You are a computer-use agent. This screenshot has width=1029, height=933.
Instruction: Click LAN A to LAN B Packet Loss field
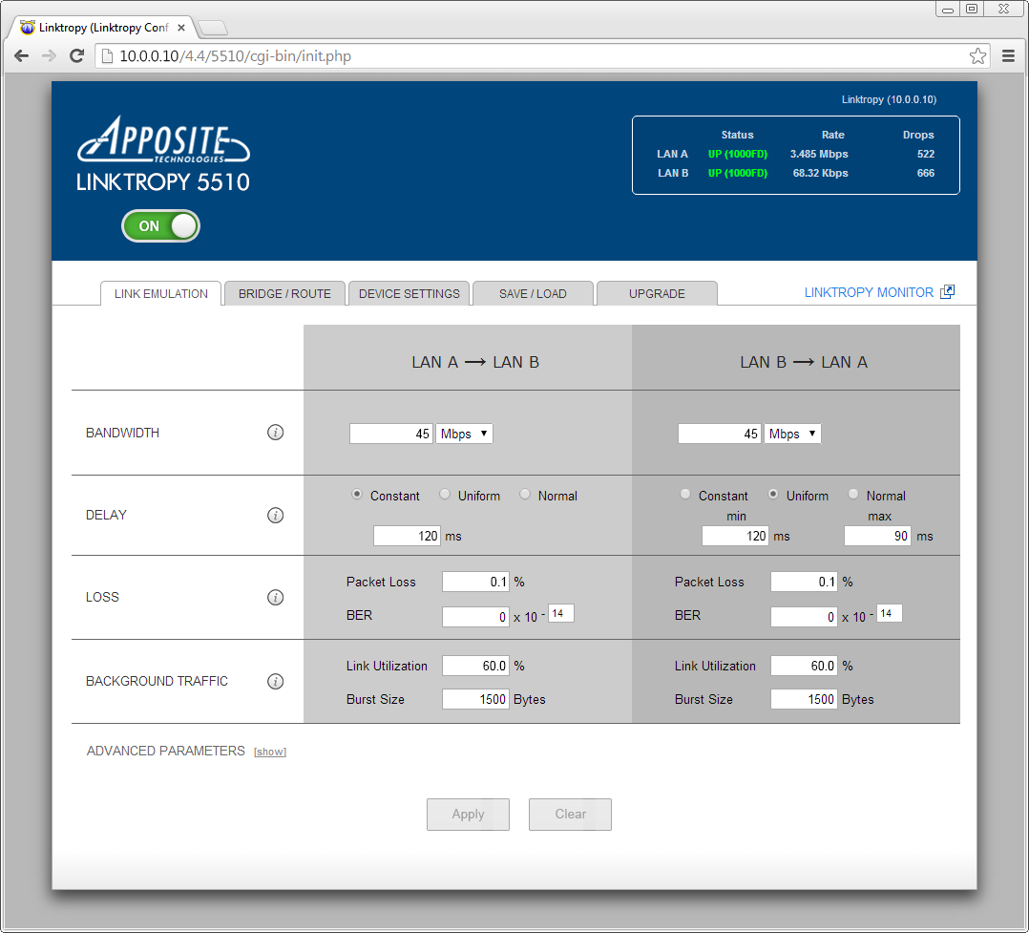(x=476, y=582)
